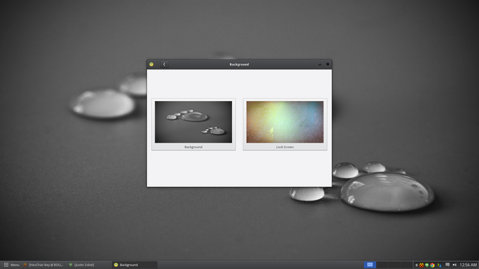Close the Background settings window
The width and height of the screenshot is (479, 269).
(x=328, y=64)
